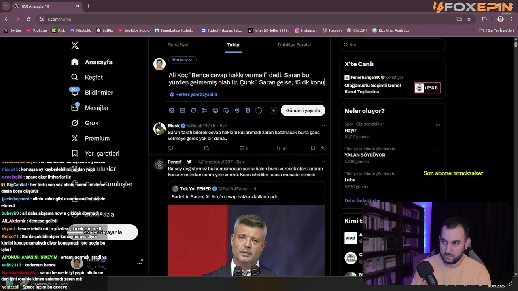Switch to the Dahiliye Servisi tab
518x291 pixels.
click(x=294, y=45)
